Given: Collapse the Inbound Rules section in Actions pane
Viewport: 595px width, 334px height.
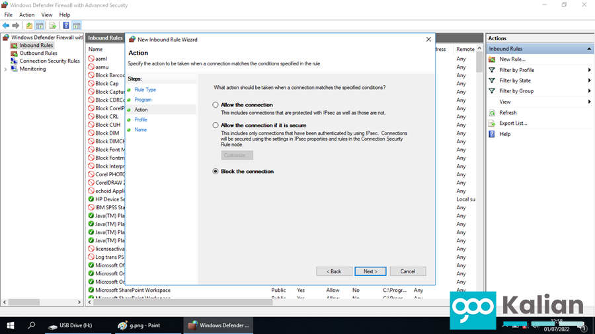Looking at the screenshot, I should (589, 49).
